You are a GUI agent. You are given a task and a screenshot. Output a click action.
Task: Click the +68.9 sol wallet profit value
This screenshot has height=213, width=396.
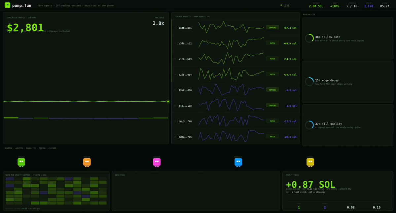(x=290, y=43)
